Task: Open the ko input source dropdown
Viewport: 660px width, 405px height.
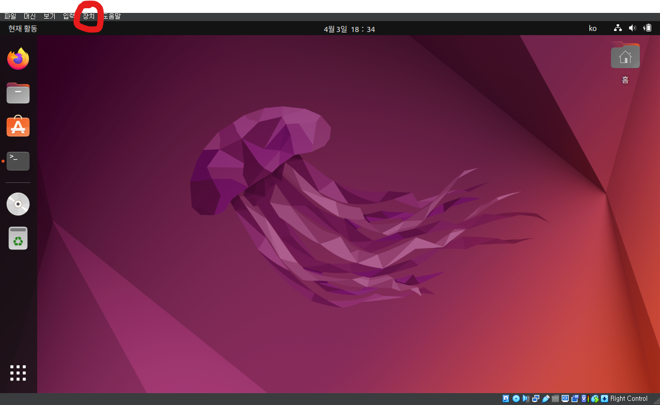Action: (x=592, y=28)
